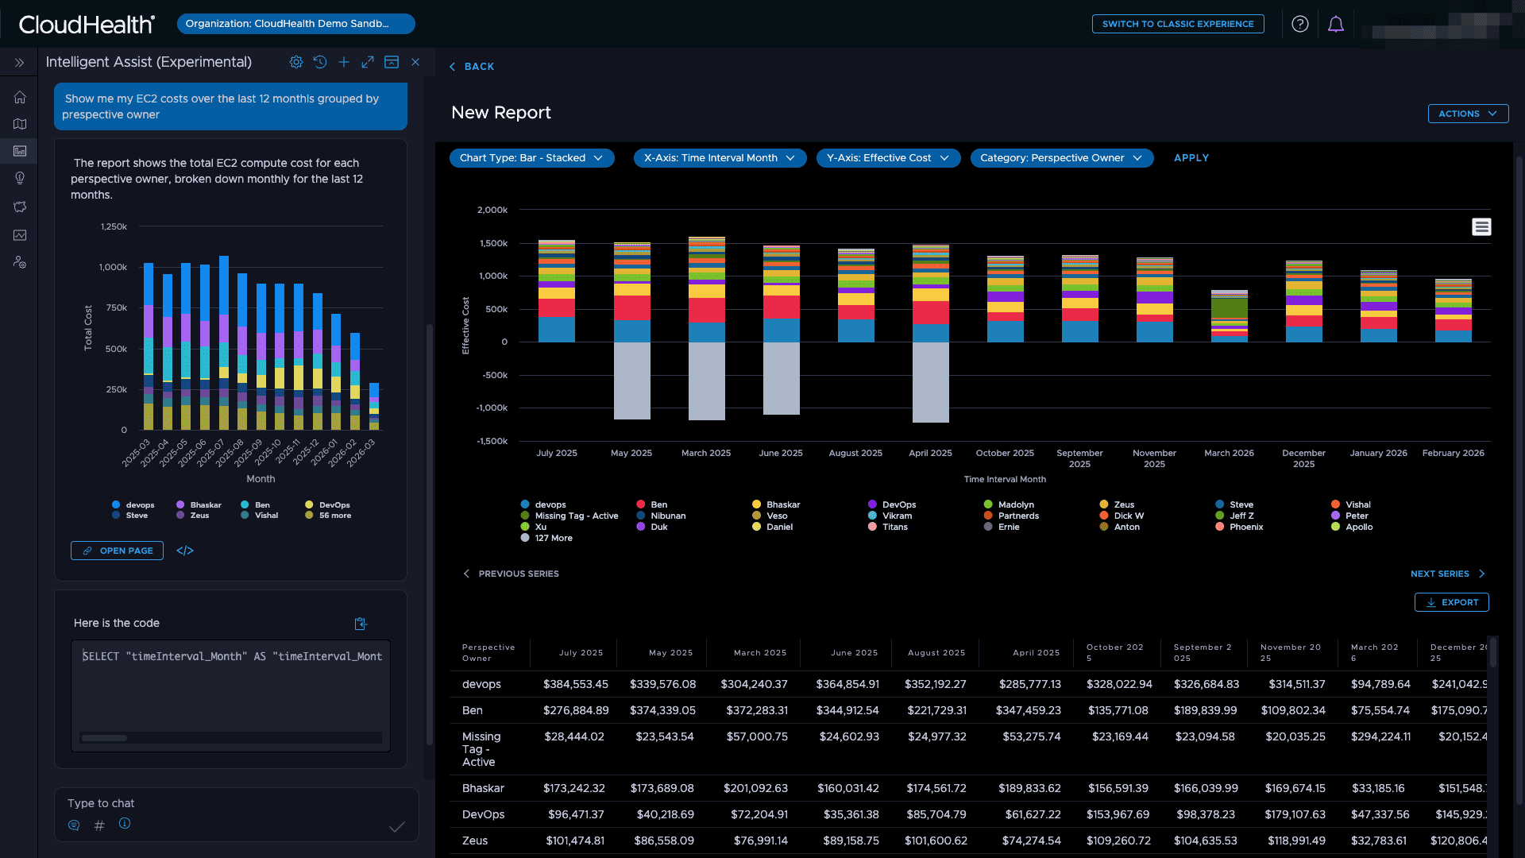Click Apply to update the chart
This screenshot has height=858, width=1525.
pyautogui.click(x=1191, y=158)
